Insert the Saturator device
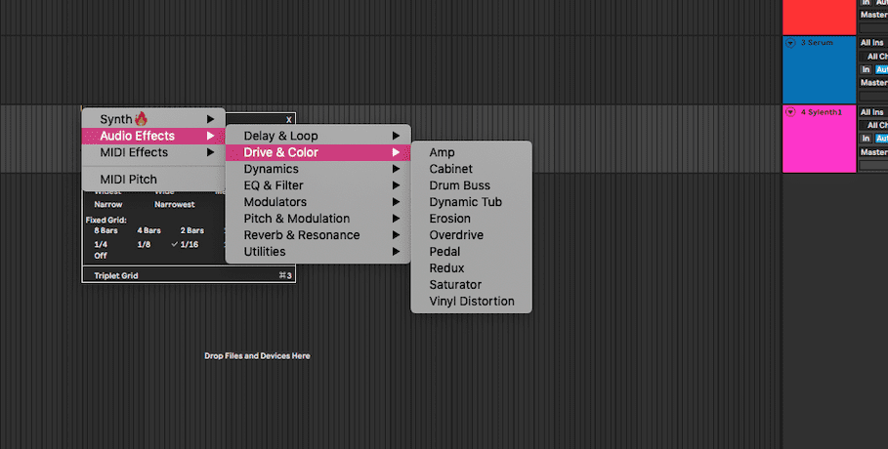 click(471, 284)
